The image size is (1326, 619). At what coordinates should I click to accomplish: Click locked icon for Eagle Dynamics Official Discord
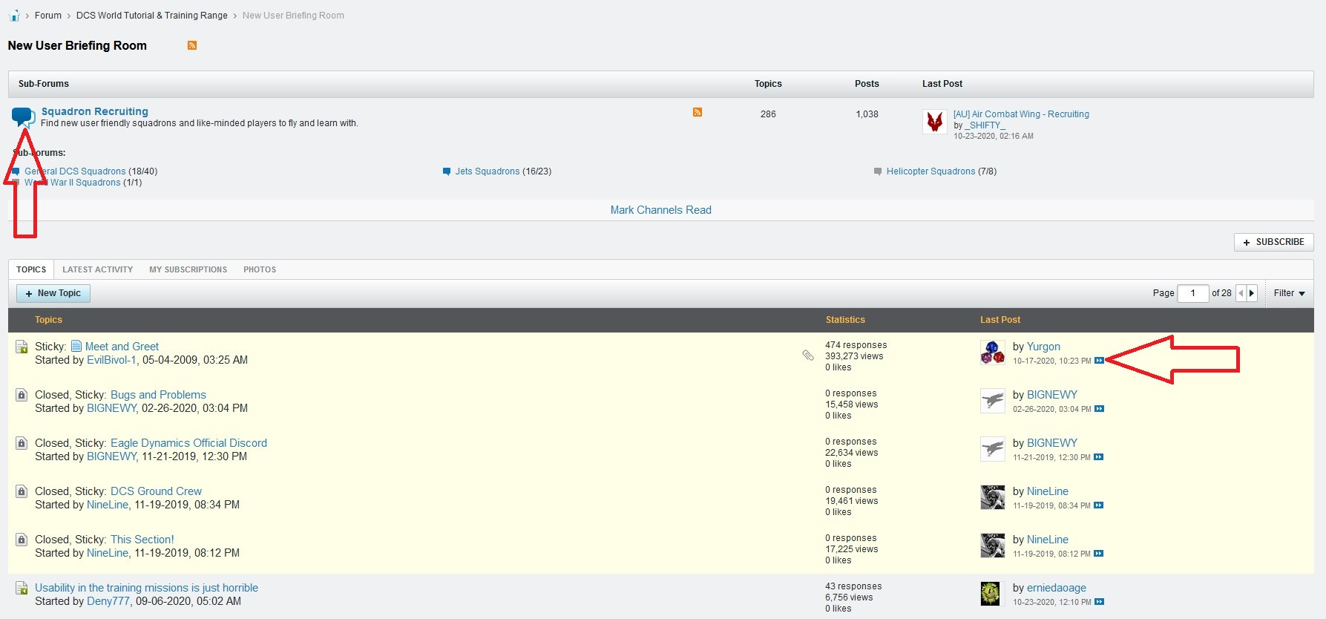click(22, 443)
